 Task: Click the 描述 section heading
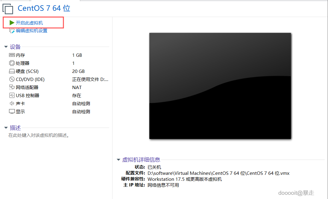click(x=15, y=128)
